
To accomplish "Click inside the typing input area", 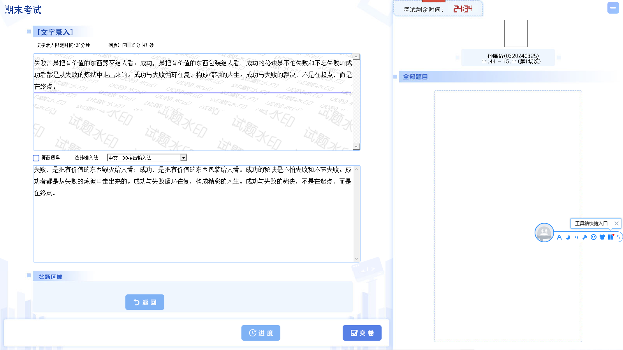I will (x=194, y=226).
